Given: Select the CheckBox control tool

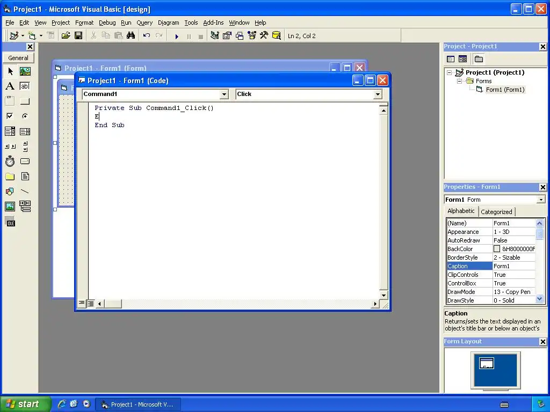Looking at the screenshot, I should pyautogui.click(x=10, y=116).
